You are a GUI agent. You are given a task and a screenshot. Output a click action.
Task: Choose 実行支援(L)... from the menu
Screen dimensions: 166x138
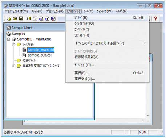coord(107,79)
